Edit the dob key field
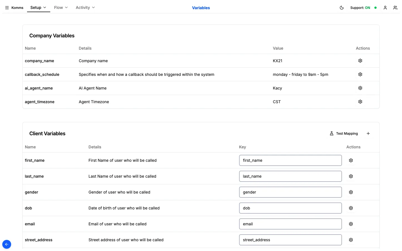Viewport: 402px width, 251px height. 290,208
